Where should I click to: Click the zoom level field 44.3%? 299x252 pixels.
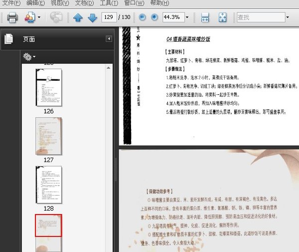pyautogui.click(x=173, y=17)
